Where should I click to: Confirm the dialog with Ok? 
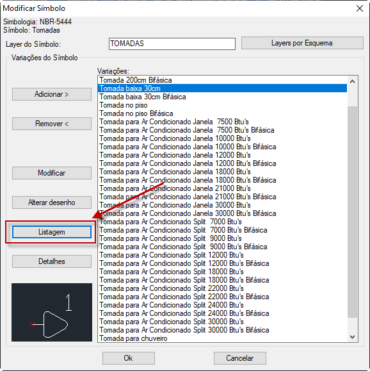click(x=129, y=358)
